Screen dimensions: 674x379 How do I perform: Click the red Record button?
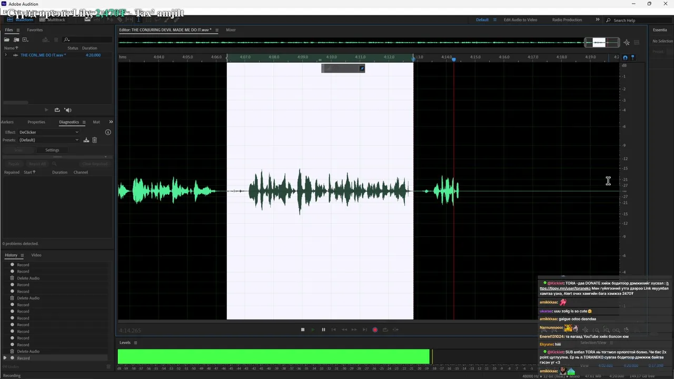[x=375, y=330]
